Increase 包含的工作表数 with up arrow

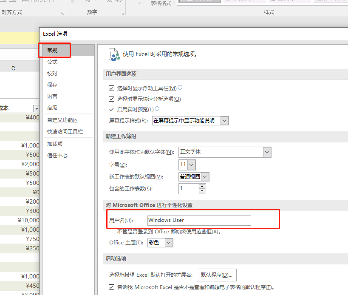tap(202, 187)
